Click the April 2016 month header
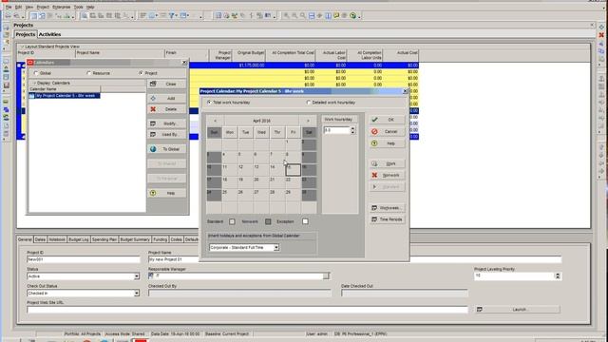 tap(261, 121)
